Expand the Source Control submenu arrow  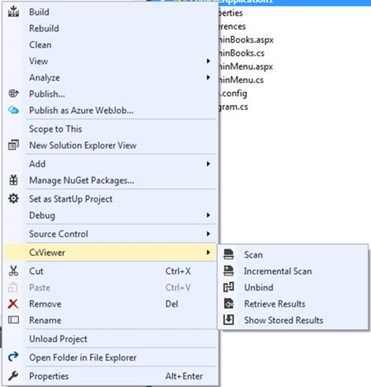click(208, 234)
